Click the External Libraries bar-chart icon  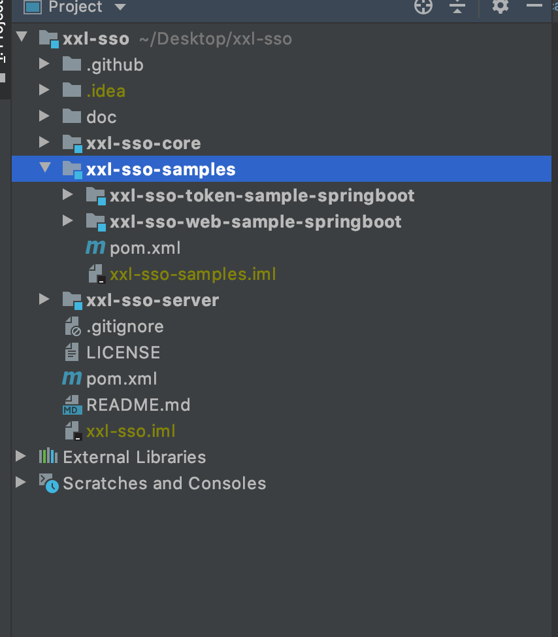(x=48, y=456)
